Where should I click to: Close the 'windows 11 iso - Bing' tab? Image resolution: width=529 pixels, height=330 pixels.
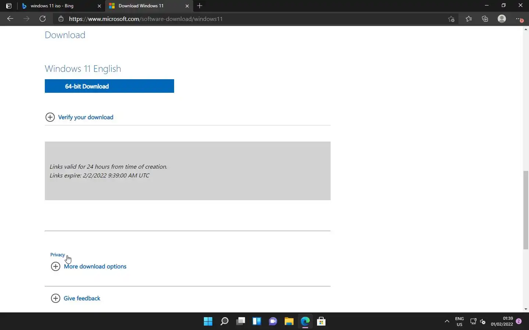click(99, 6)
